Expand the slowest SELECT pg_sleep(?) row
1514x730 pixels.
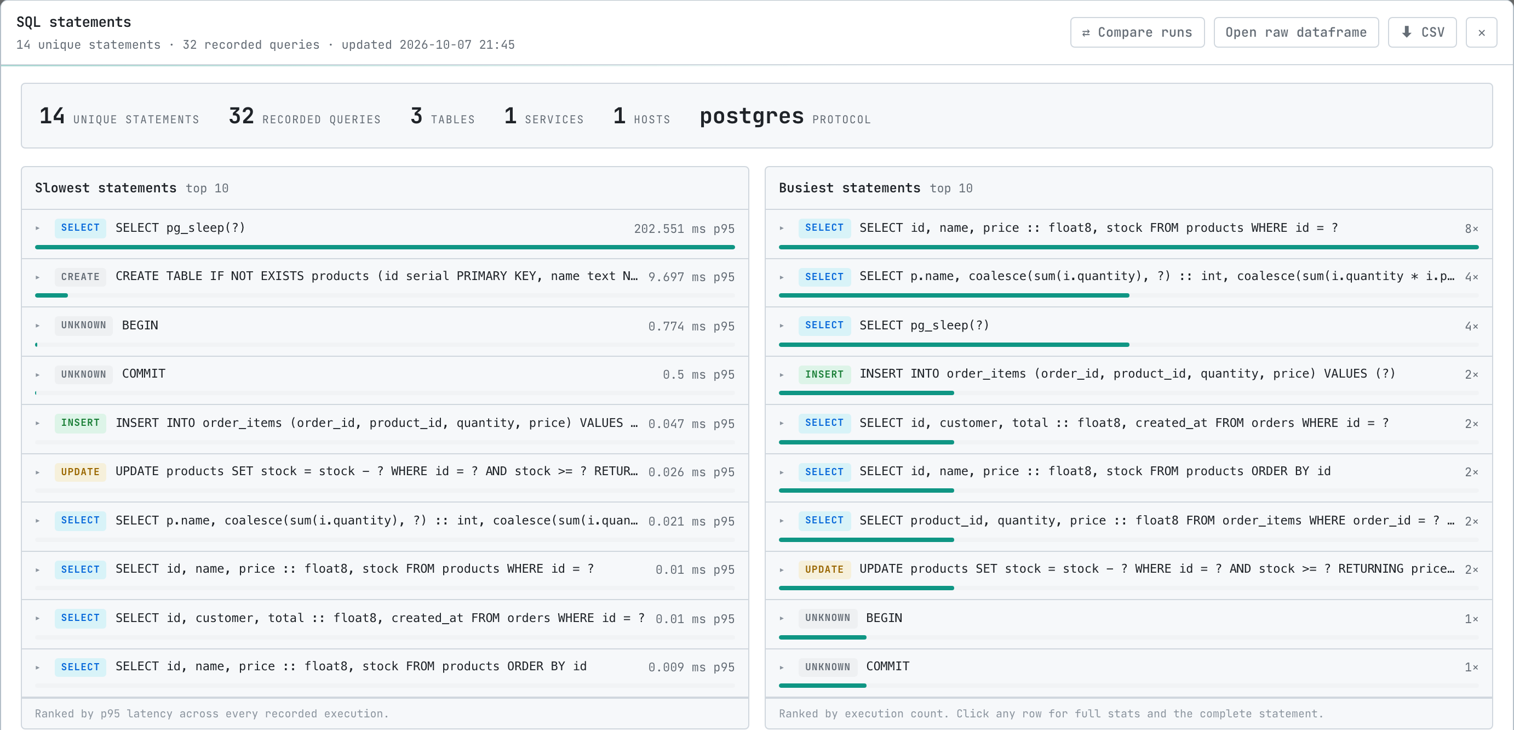[385, 234]
